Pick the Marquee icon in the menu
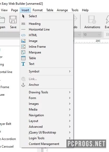This screenshot has height=152, width=109. [23, 52]
